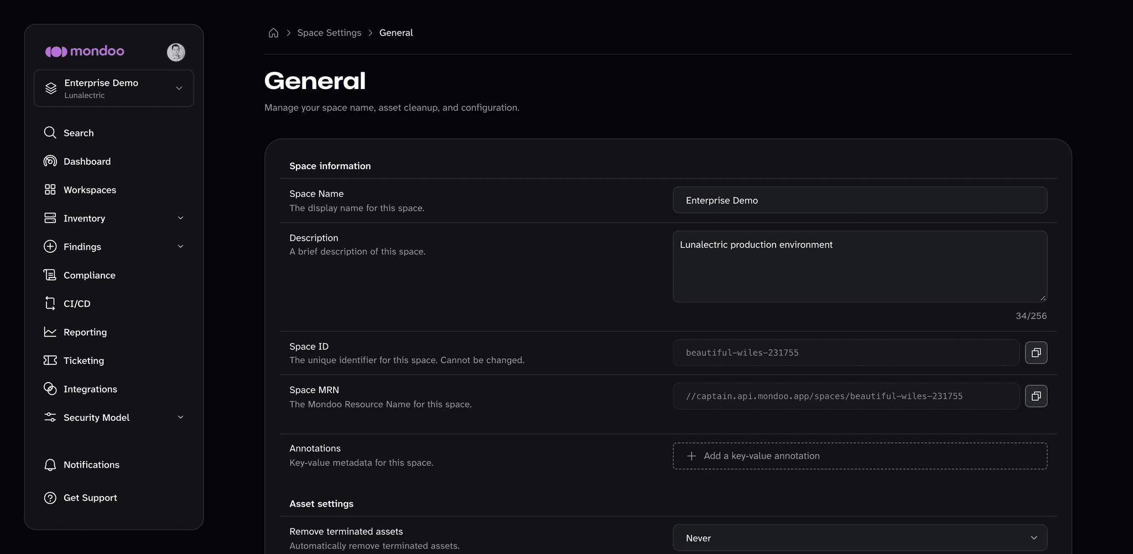This screenshot has width=1133, height=554.
Task: Click the '34/256' character counter
Action: pyautogui.click(x=1031, y=316)
